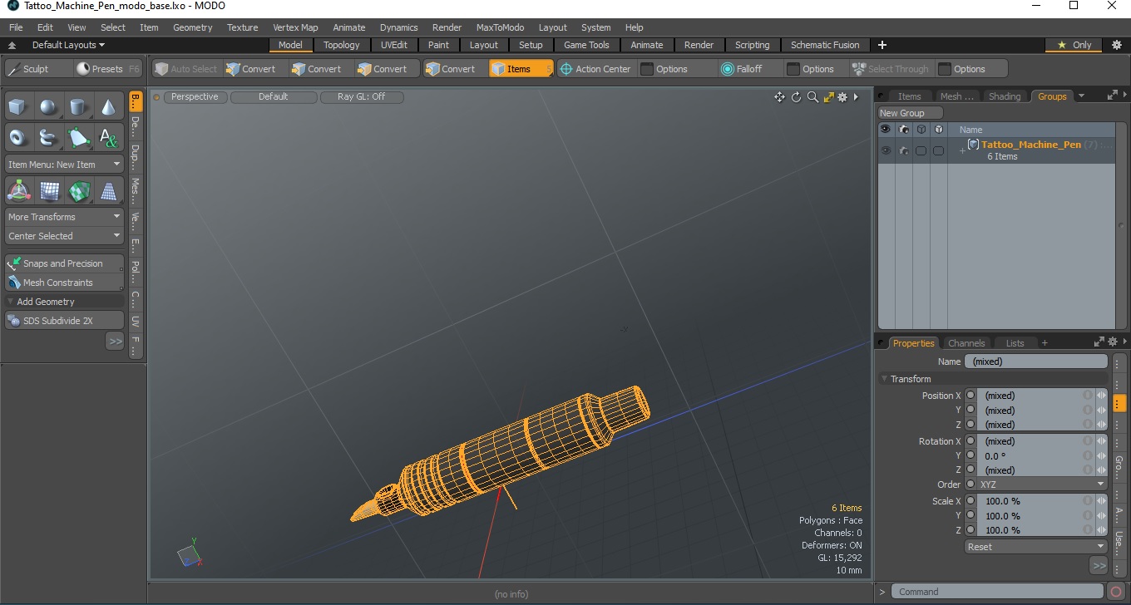Viewport: 1131px width, 605px height.
Task: Click the SDS Subdivide 2X button
Action: coord(64,321)
